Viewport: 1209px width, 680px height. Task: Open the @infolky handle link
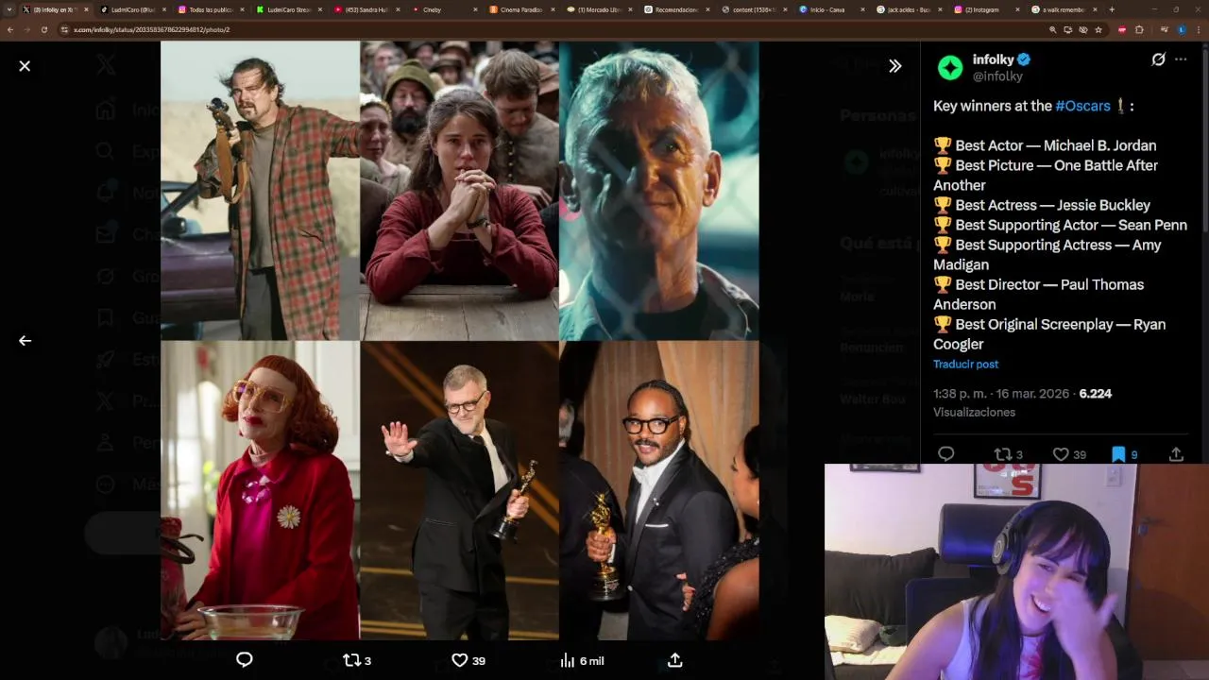pyautogui.click(x=997, y=76)
